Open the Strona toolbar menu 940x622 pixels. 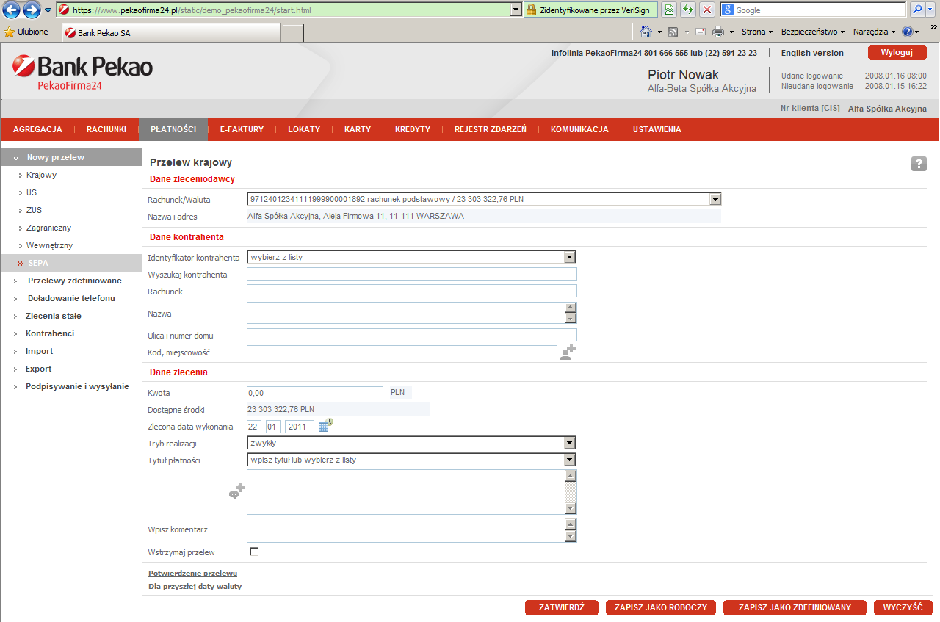click(x=757, y=32)
